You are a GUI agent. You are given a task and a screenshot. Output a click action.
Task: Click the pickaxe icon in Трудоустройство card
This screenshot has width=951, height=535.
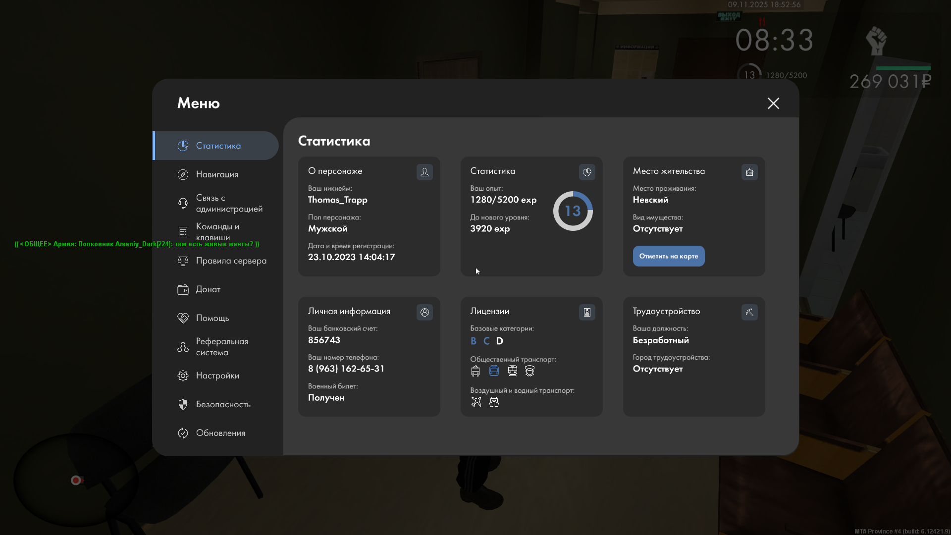749,312
